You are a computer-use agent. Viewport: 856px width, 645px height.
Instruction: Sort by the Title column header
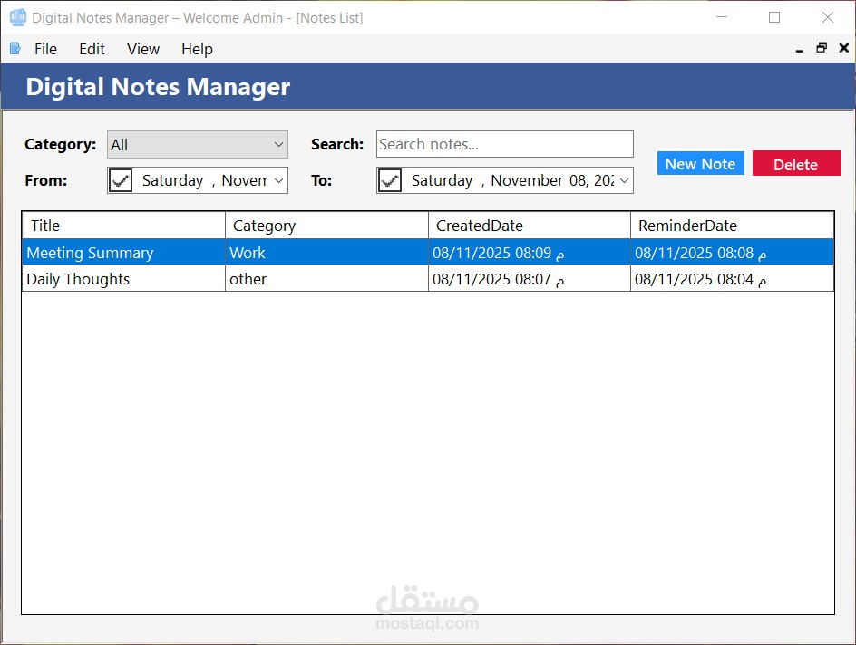coord(124,226)
